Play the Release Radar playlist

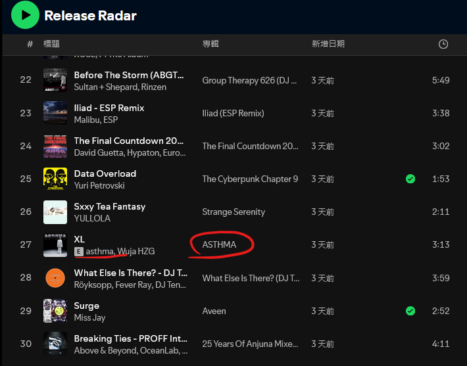click(x=25, y=15)
